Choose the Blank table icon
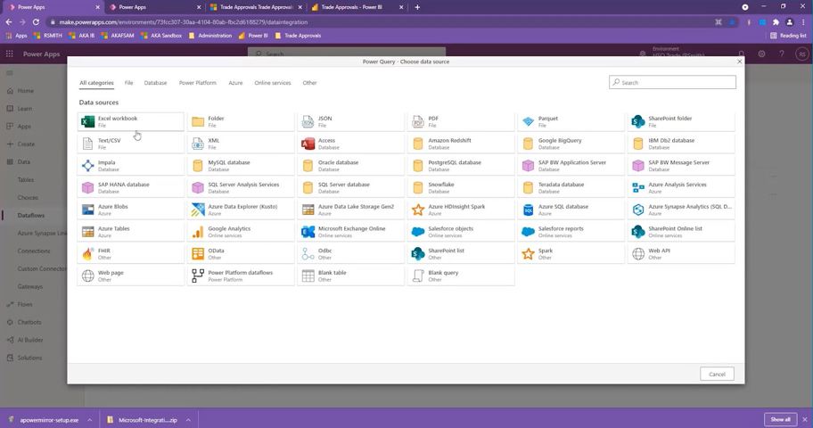This screenshot has width=813, height=428. (308, 276)
